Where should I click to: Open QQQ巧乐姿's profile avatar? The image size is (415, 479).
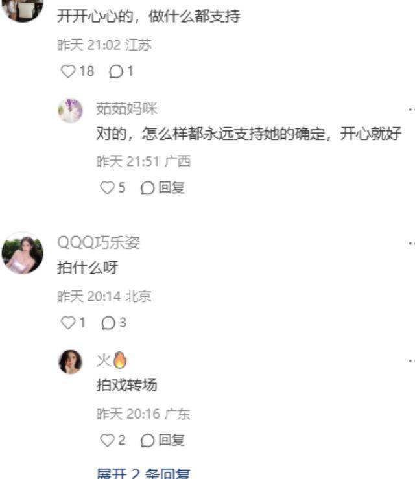(22, 253)
